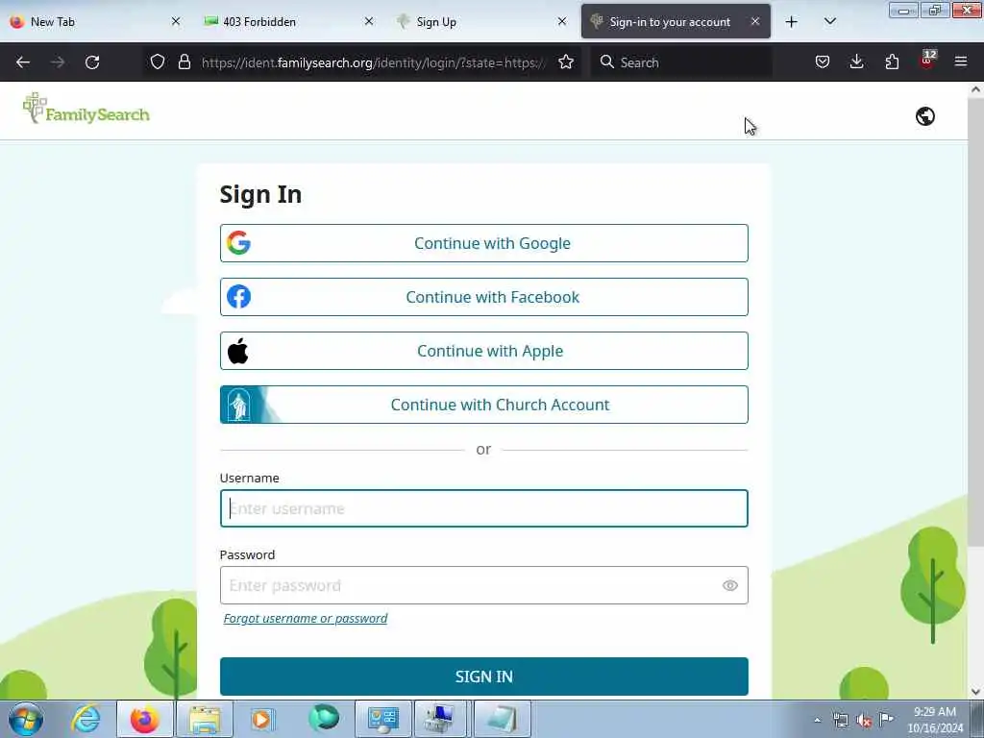Click the red extension badge showing 12
The image size is (984, 738).
point(928,59)
